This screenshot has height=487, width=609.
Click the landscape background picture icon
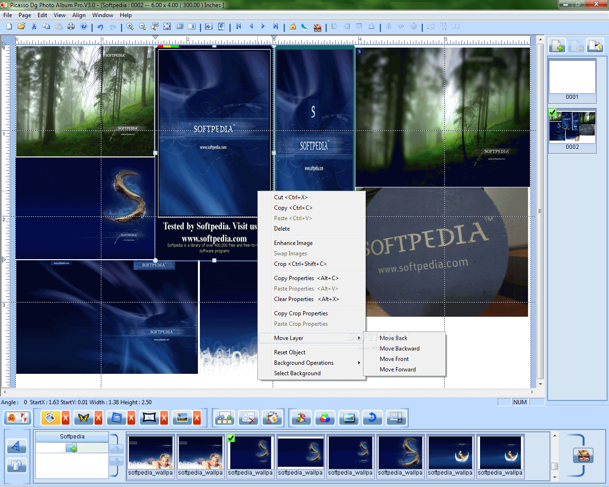click(182, 418)
